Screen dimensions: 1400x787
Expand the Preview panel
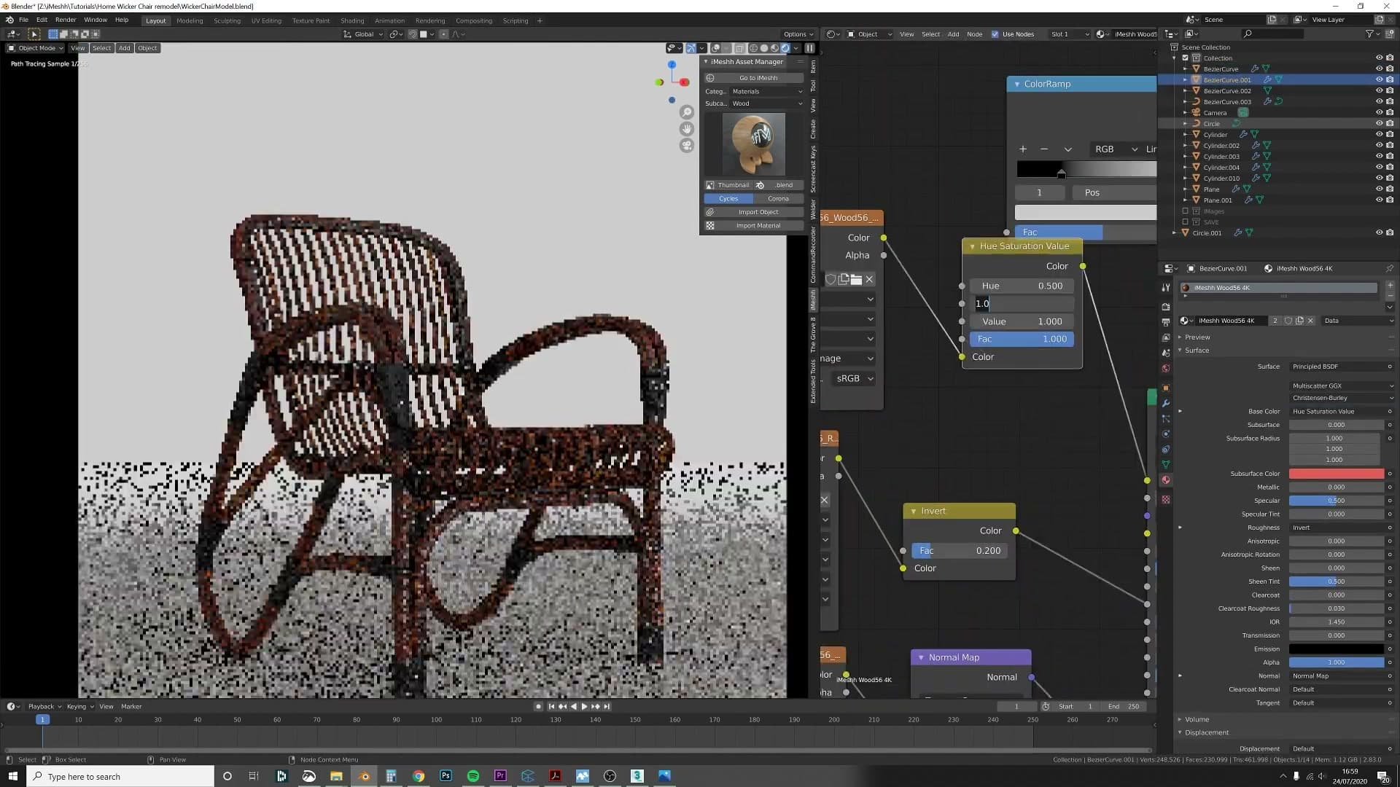(x=1197, y=337)
